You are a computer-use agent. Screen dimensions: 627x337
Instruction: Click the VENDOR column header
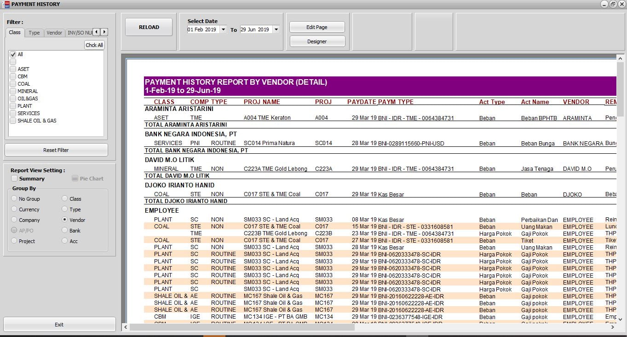coord(576,102)
